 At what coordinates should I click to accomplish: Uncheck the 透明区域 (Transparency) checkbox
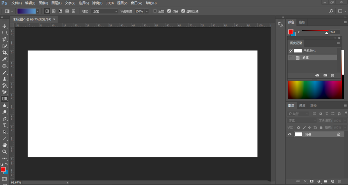pyautogui.click(x=183, y=11)
